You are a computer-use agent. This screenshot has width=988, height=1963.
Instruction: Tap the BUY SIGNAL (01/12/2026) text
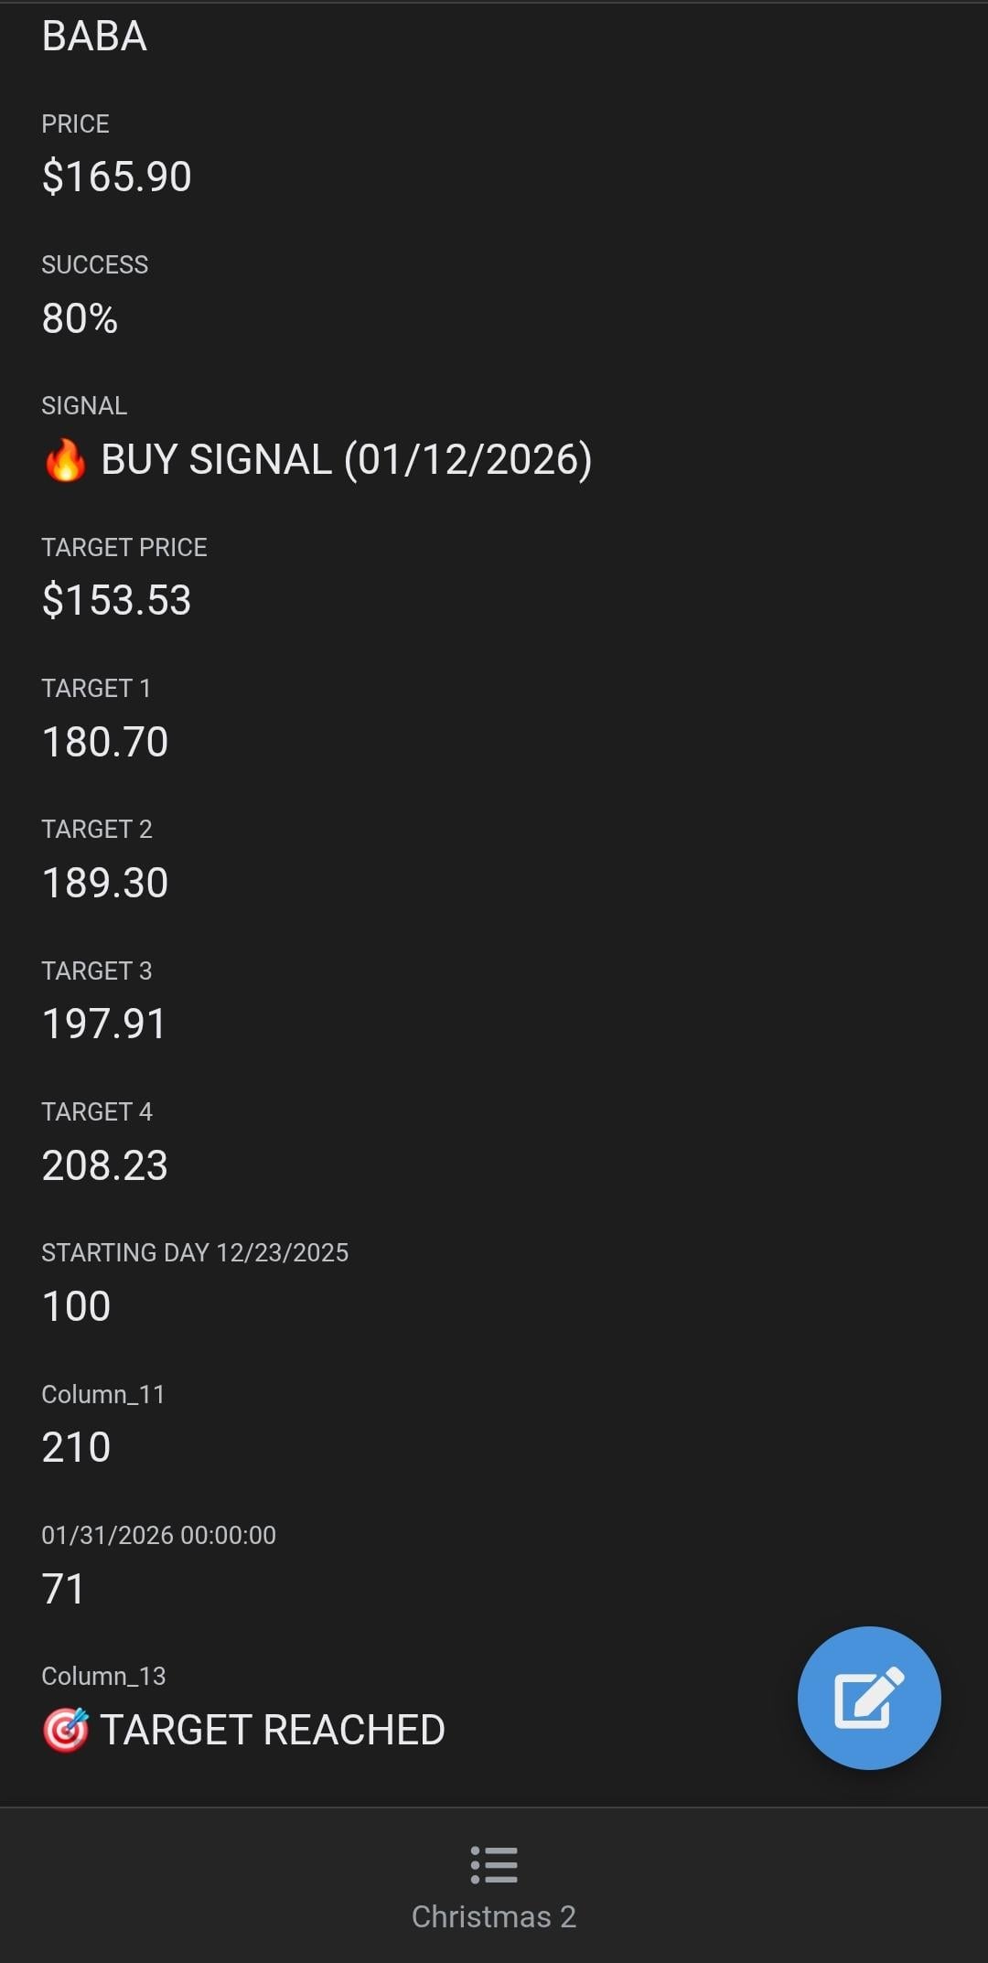[346, 459]
